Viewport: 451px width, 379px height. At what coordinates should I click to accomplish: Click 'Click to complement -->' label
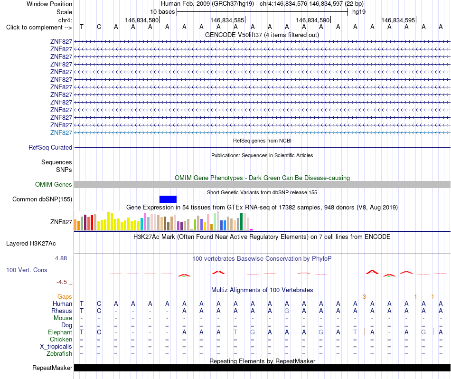pos(39,28)
